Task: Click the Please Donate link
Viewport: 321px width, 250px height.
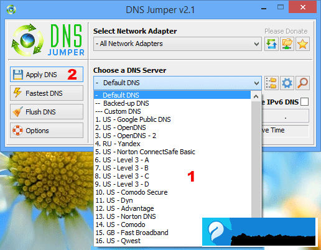Action: tap(286, 31)
